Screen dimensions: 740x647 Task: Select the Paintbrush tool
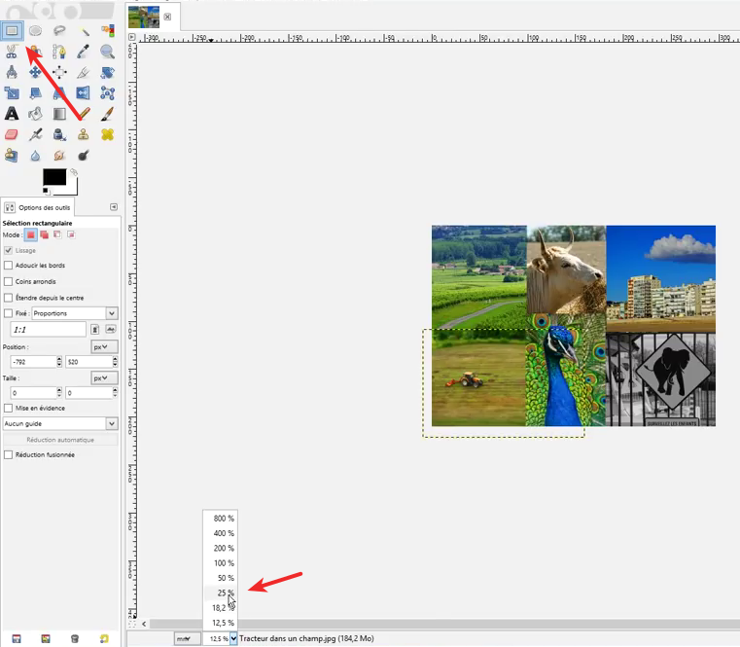[107, 114]
